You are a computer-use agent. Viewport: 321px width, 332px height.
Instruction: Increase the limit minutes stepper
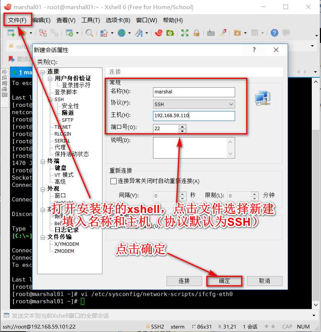(x=254, y=194)
